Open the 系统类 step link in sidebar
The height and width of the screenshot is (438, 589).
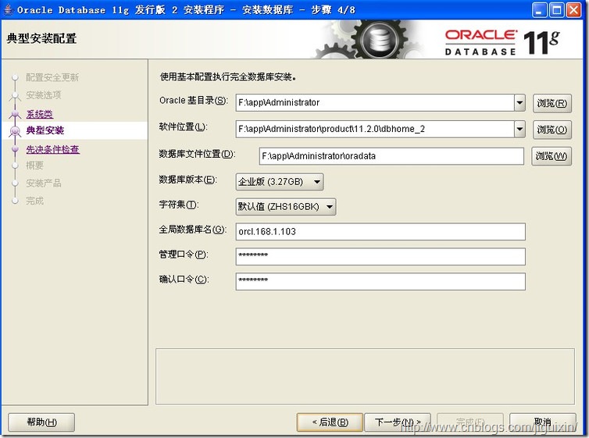click(39, 114)
